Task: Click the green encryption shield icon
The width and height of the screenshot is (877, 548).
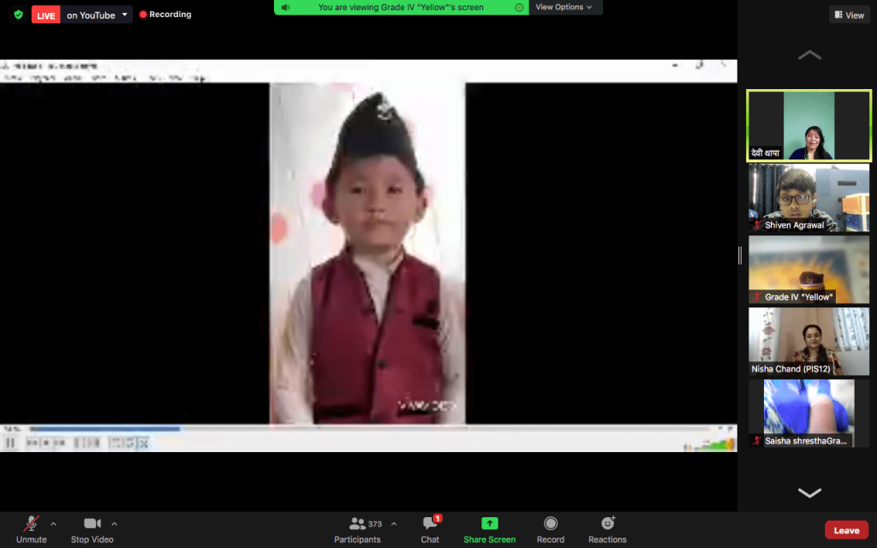Action: [18, 15]
